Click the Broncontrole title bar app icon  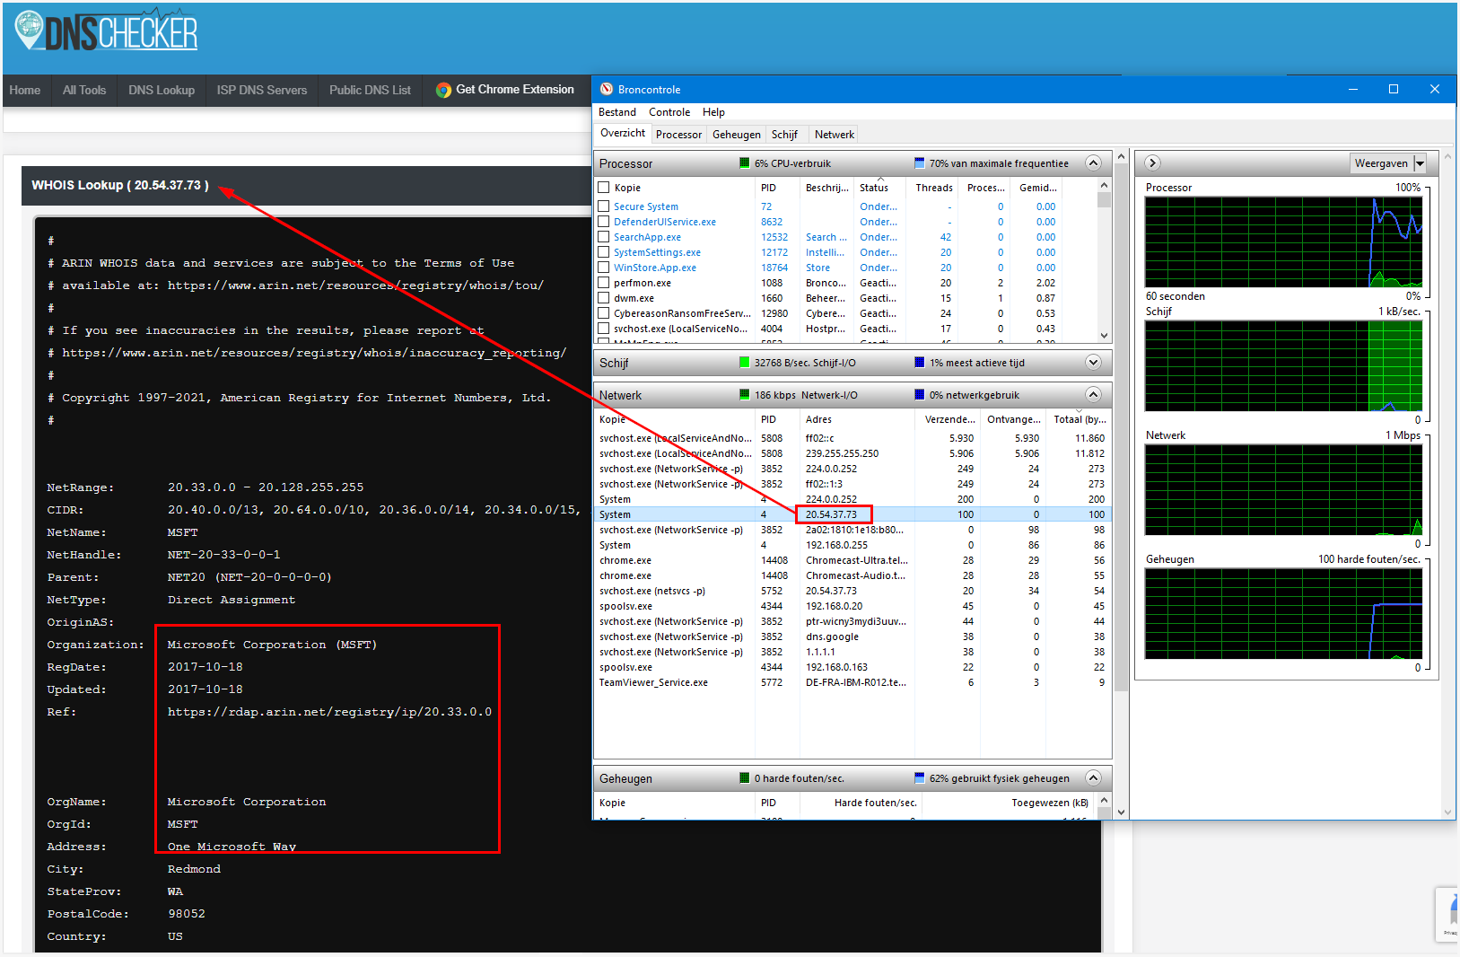(607, 89)
